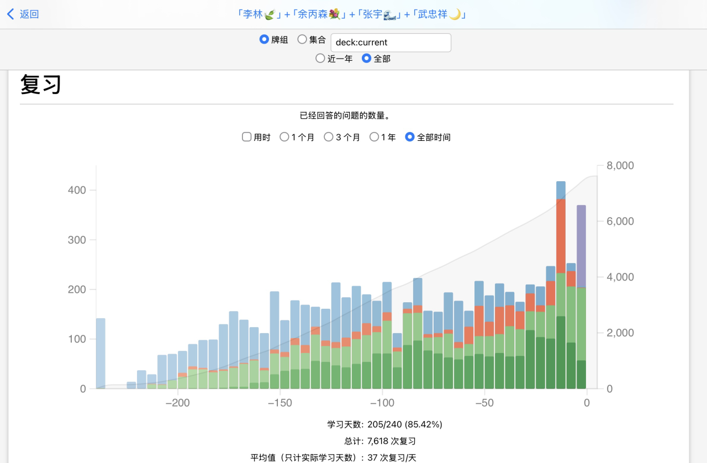Click the 总计 7,618 次复习 summary text

379,441
